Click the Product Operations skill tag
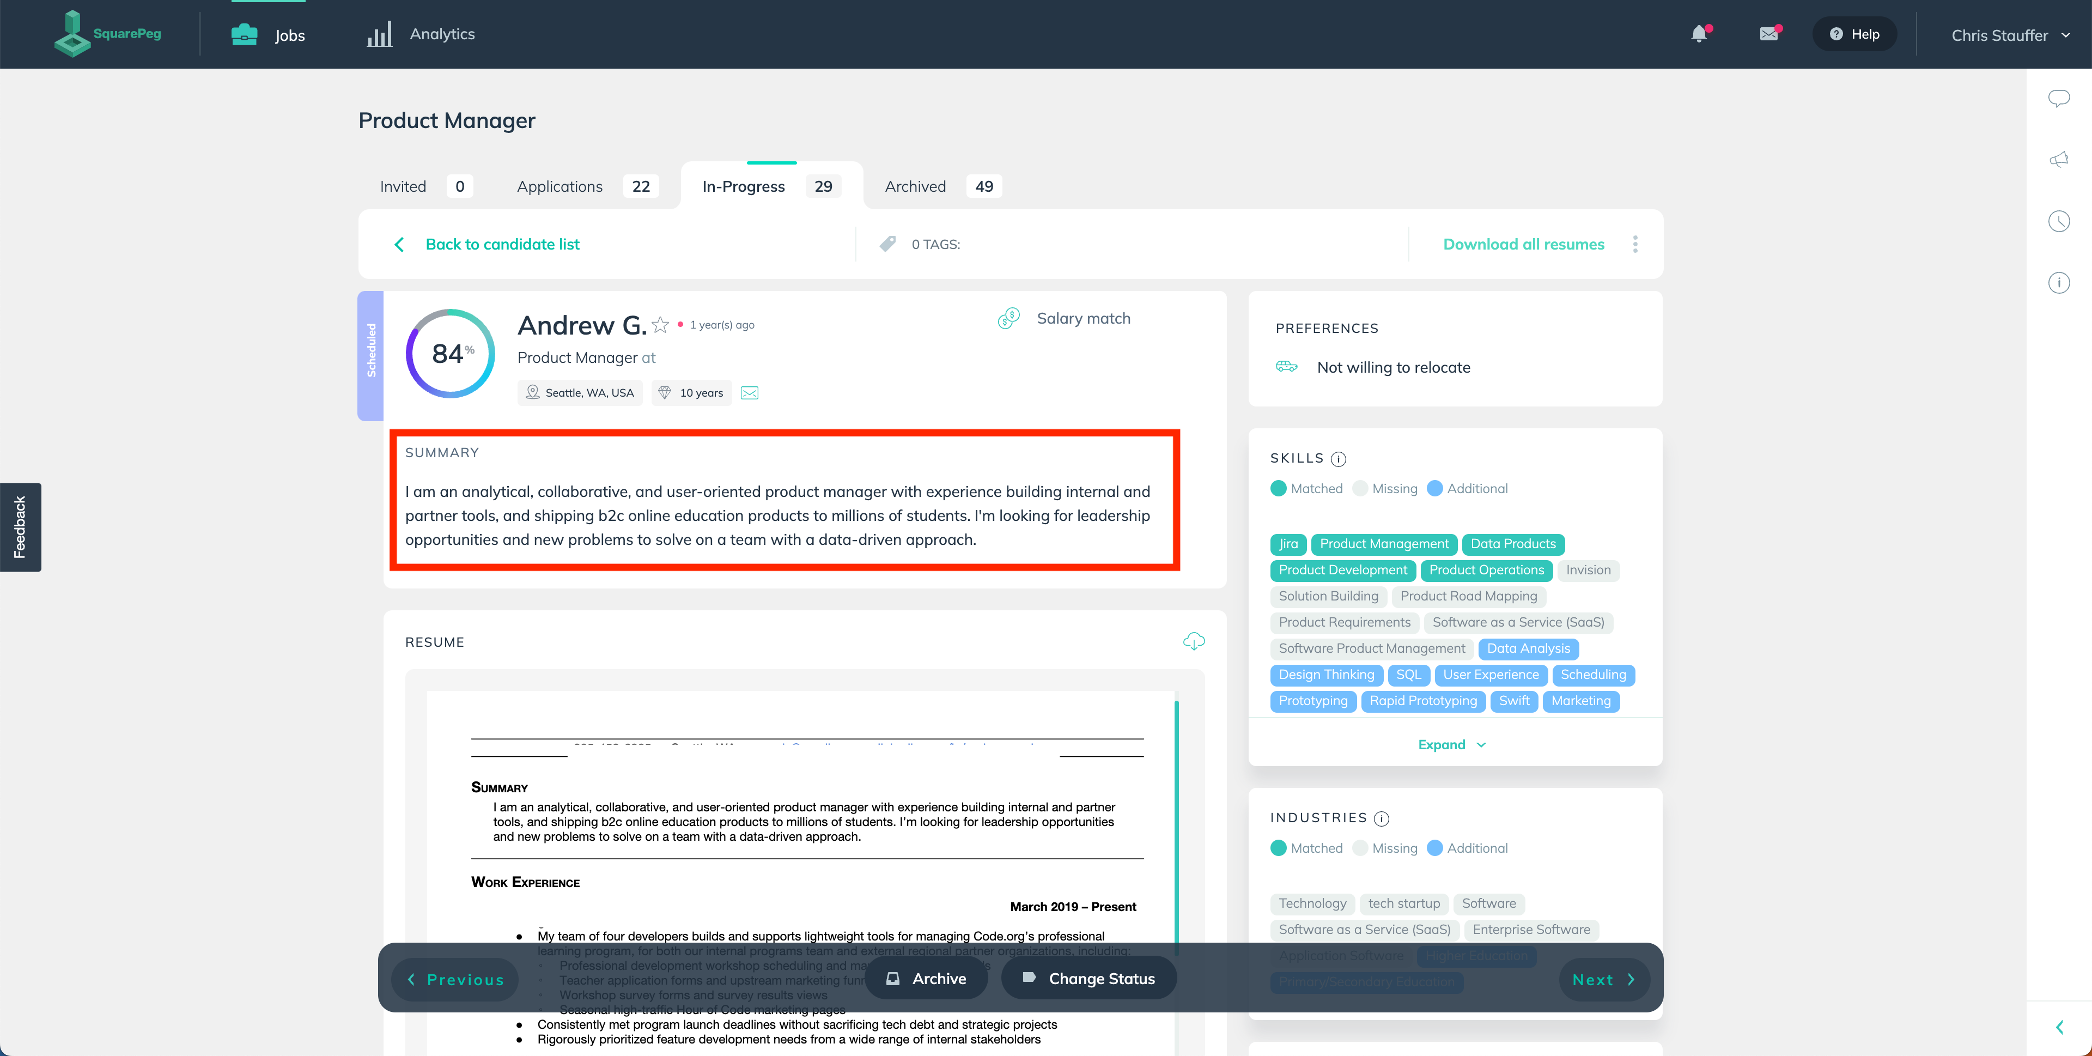2092x1056 pixels. coord(1486,571)
